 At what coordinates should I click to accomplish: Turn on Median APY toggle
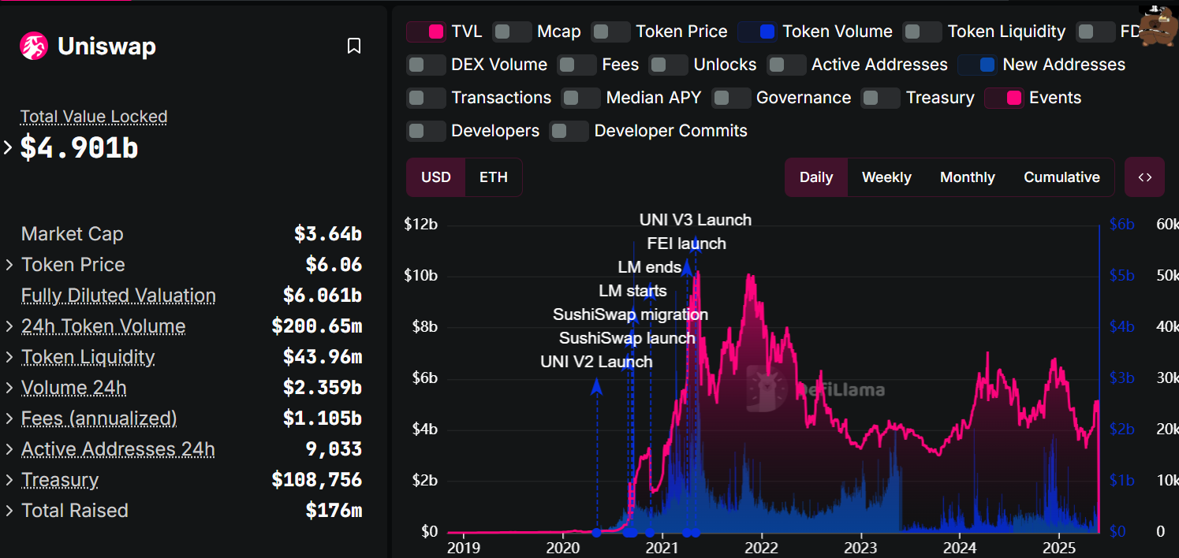580,99
